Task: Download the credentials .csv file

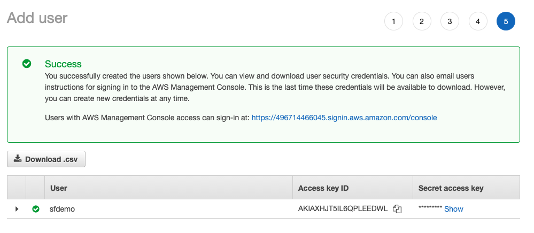Action: [47, 159]
